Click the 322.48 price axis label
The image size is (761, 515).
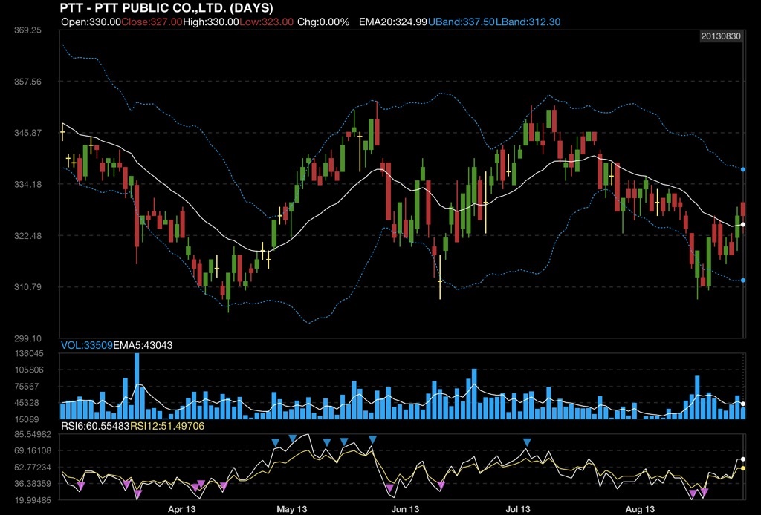click(27, 235)
